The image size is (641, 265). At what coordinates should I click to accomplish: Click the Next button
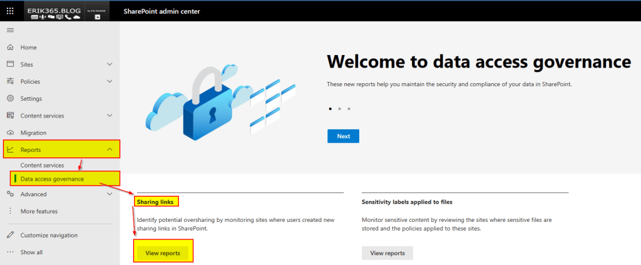point(343,136)
